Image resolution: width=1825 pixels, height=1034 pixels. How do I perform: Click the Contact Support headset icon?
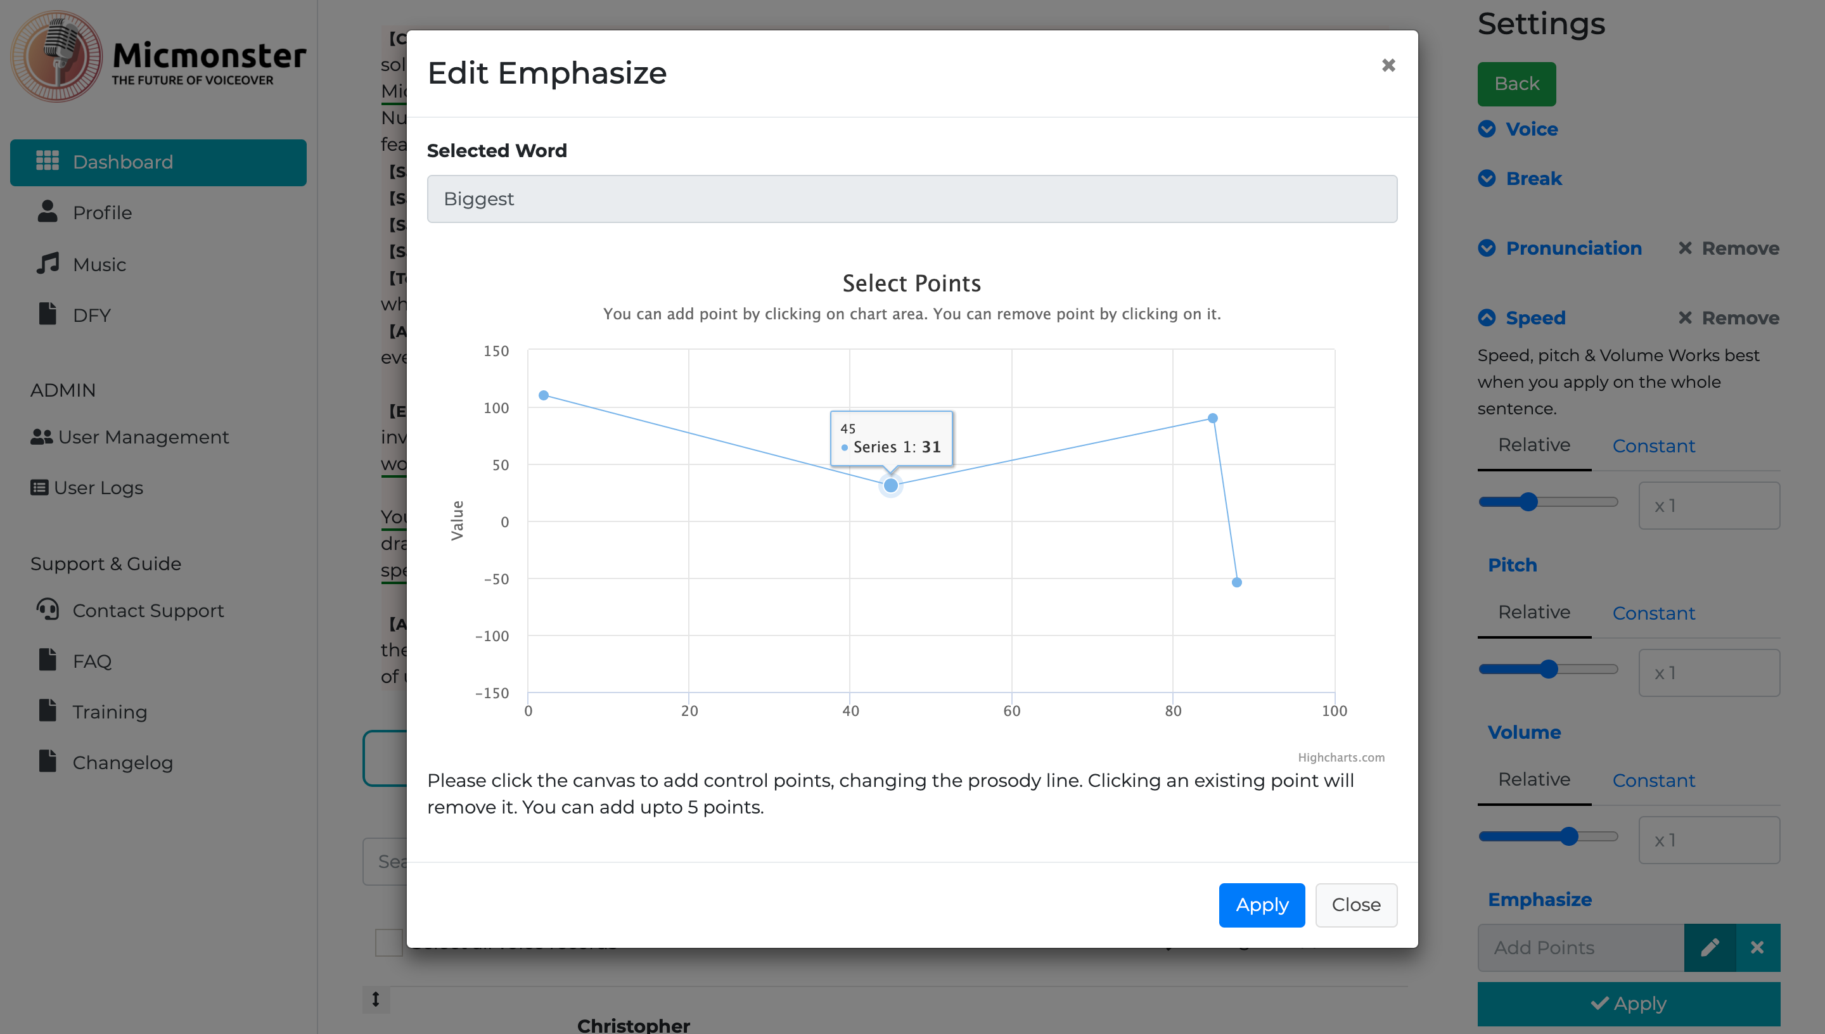48,610
